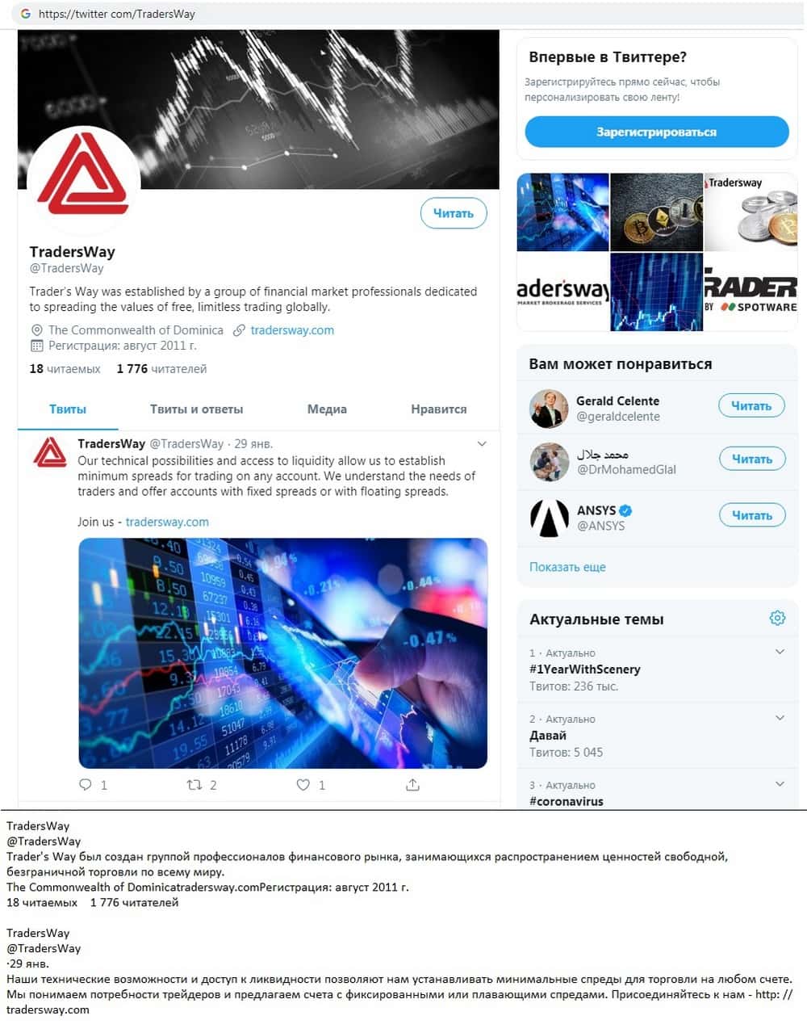The height and width of the screenshot is (1024, 807).
Task: Click the Зарегистрироваться sign-up button
Action: pos(657,132)
